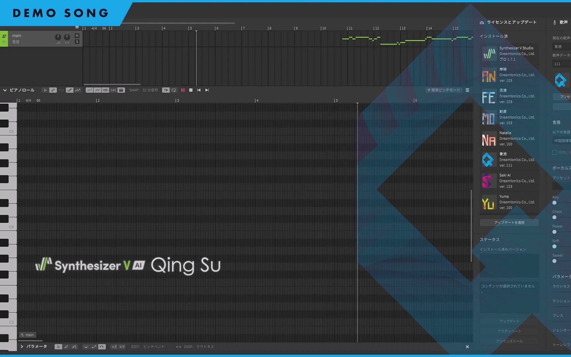Toggle 簡易ピッチモード button
Image resolution: width=571 pixels, height=357 pixels.
443,90
